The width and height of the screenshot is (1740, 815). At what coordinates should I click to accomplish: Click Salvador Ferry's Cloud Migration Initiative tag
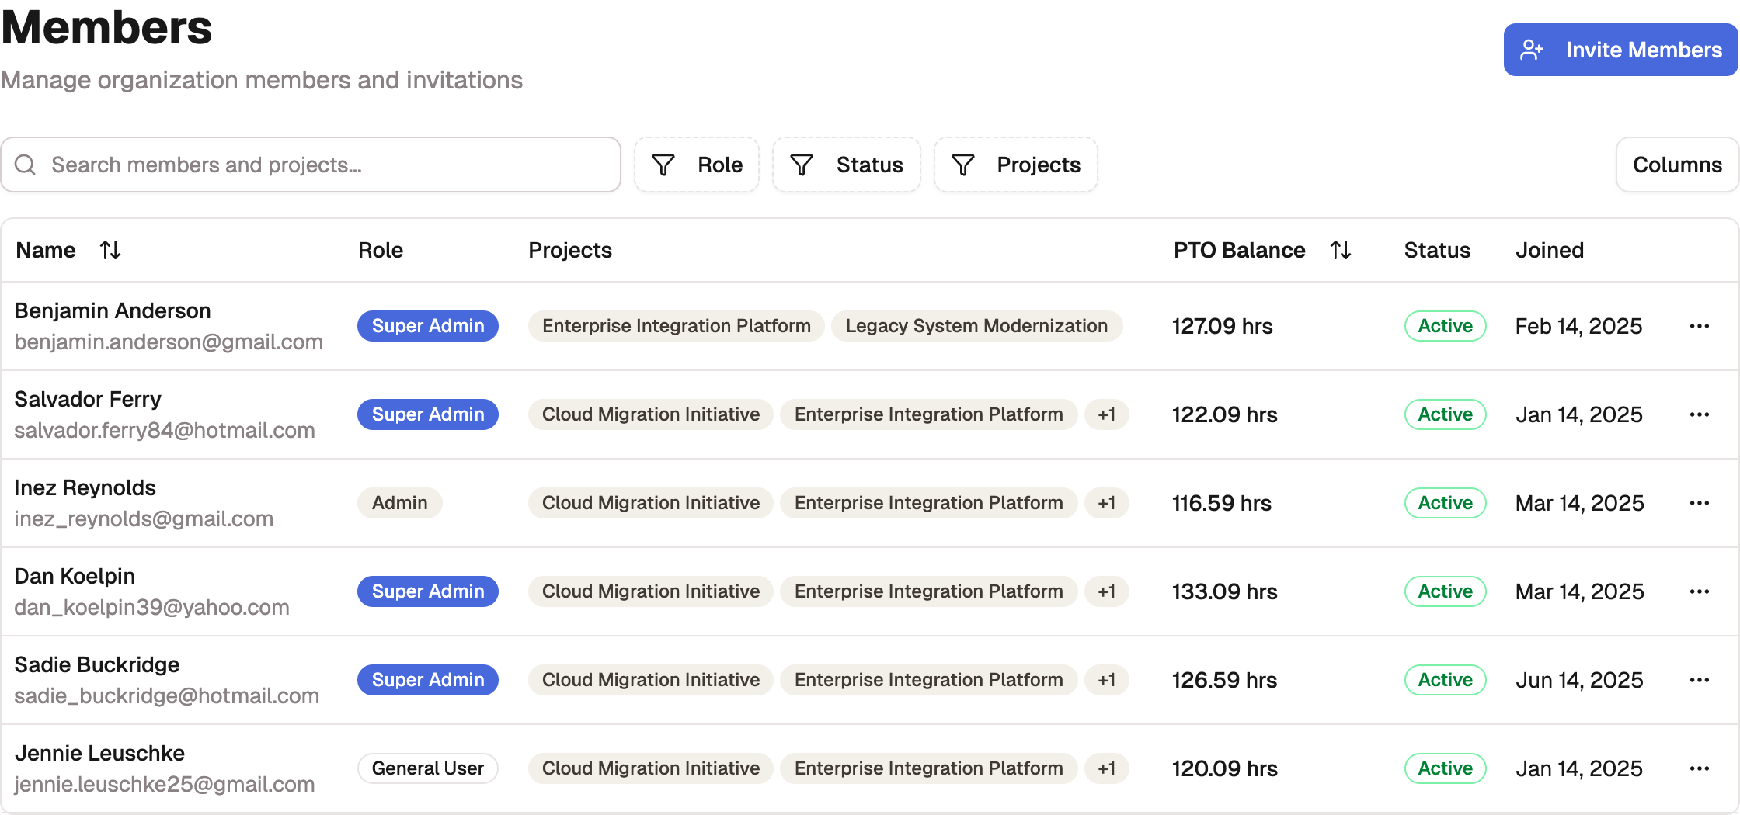tap(651, 414)
